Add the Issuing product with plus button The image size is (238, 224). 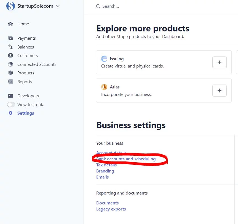pos(219,62)
